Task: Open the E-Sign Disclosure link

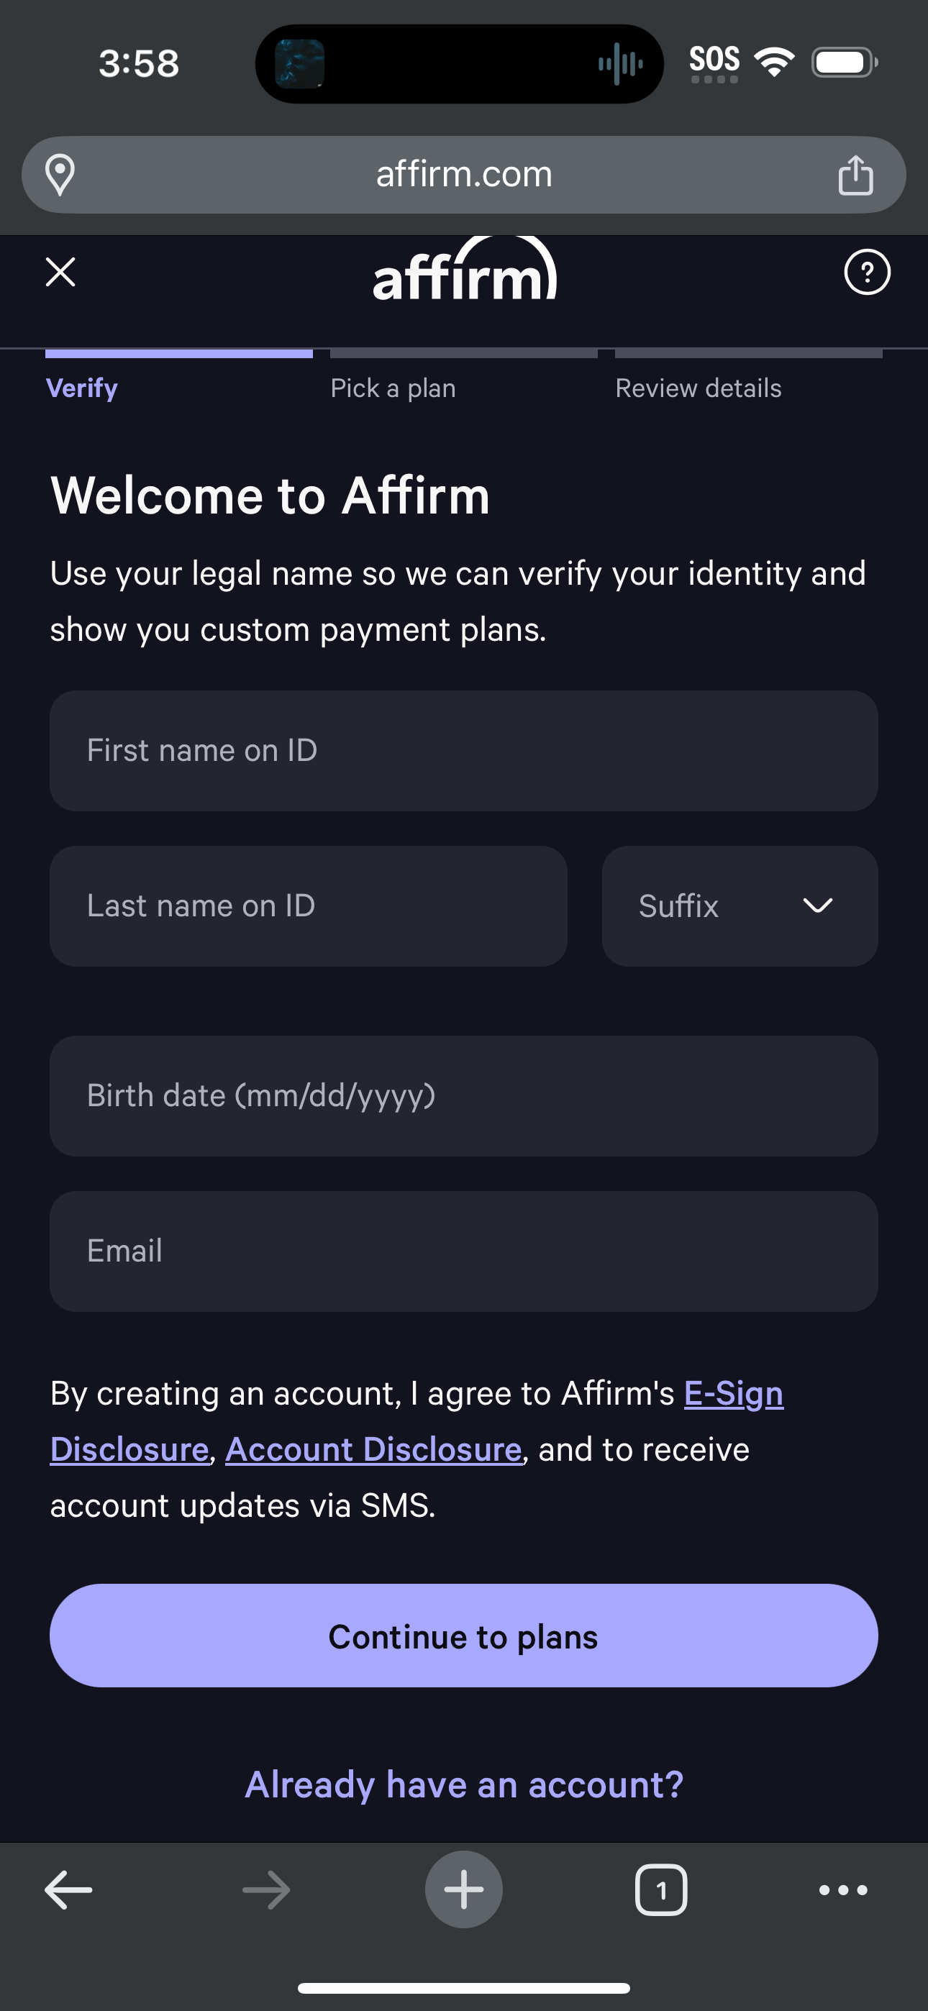Action: coord(734,1393)
